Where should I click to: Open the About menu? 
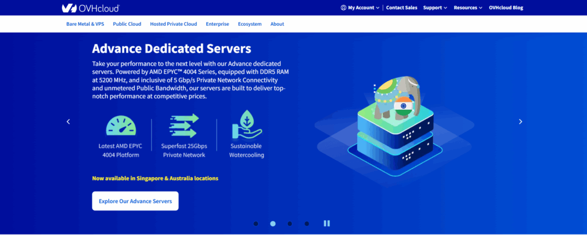coord(277,24)
